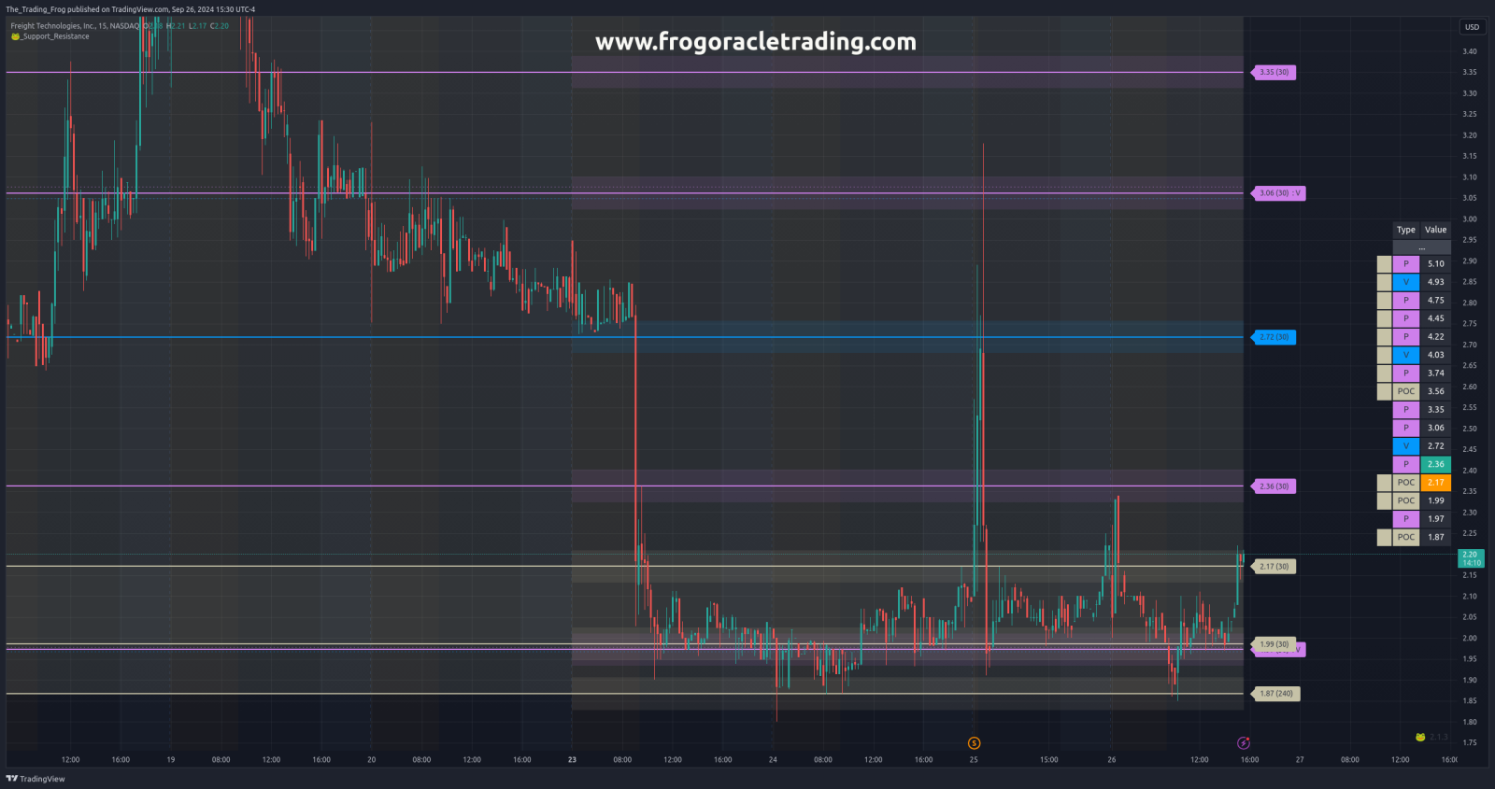Click table value 1.99
Image resolution: width=1495 pixels, height=789 pixels.
point(1436,500)
